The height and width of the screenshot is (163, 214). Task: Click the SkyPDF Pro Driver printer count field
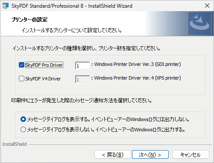(82, 65)
